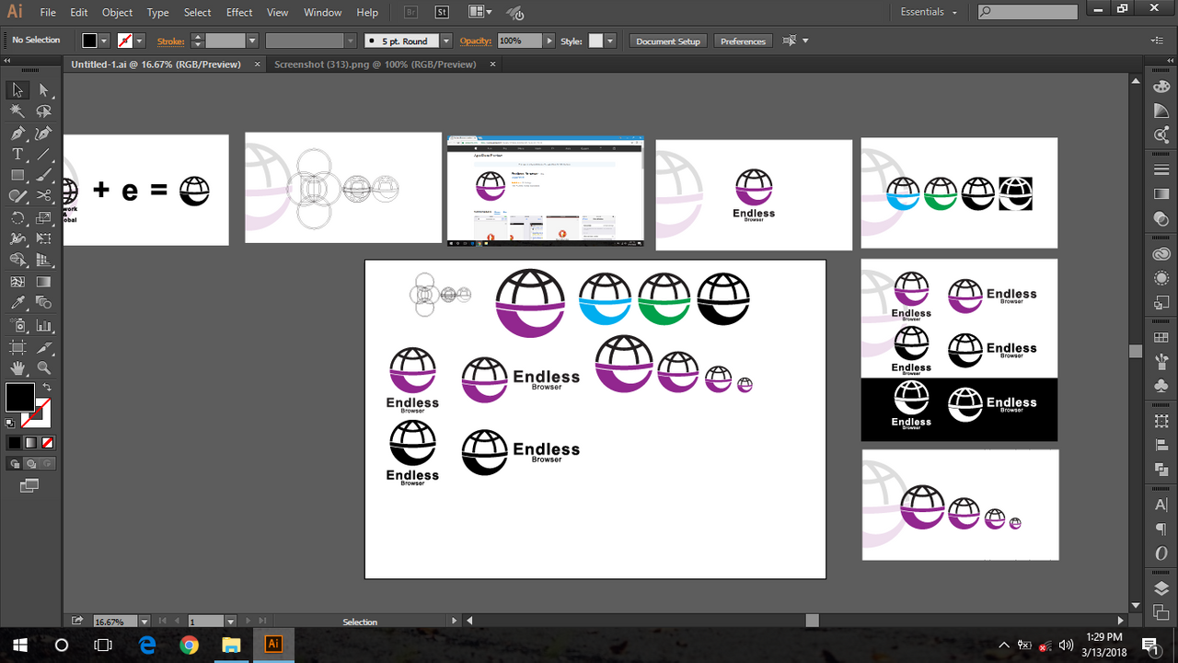The height and width of the screenshot is (663, 1178).
Task: Click the control bar Style swatch
Action: coord(595,41)
